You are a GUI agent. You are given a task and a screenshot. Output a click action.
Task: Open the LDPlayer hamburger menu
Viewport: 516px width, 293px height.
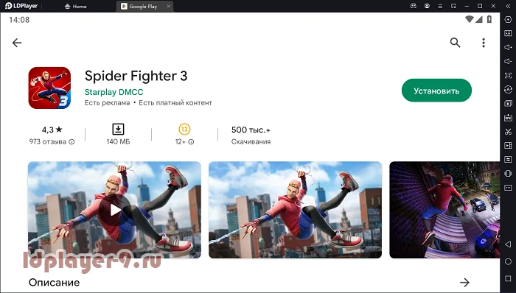(x=440, y=6)
